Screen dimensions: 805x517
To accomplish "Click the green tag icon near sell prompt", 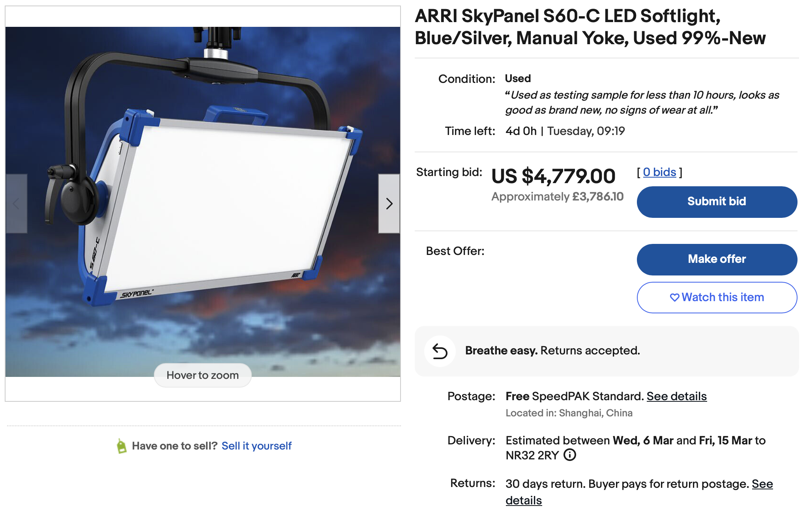I will click(122, 446).
